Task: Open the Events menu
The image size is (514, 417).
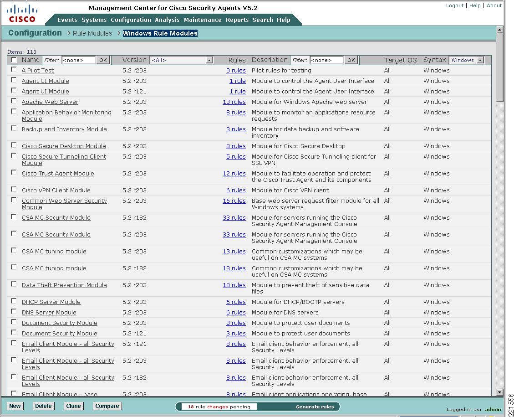Action: [67, 20]
